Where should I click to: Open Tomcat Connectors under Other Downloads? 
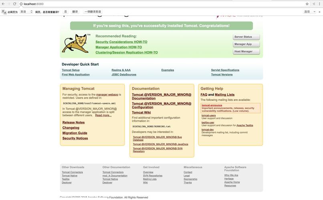[72, 172]
